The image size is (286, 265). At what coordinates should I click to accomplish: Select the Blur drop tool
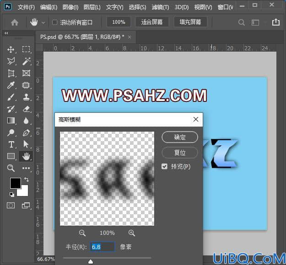[26, 121]
